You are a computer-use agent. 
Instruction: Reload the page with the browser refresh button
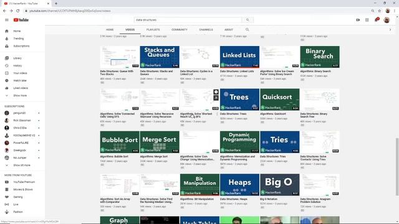click(x=18, y=11)
